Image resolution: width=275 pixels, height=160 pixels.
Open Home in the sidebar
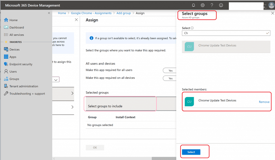13,20
